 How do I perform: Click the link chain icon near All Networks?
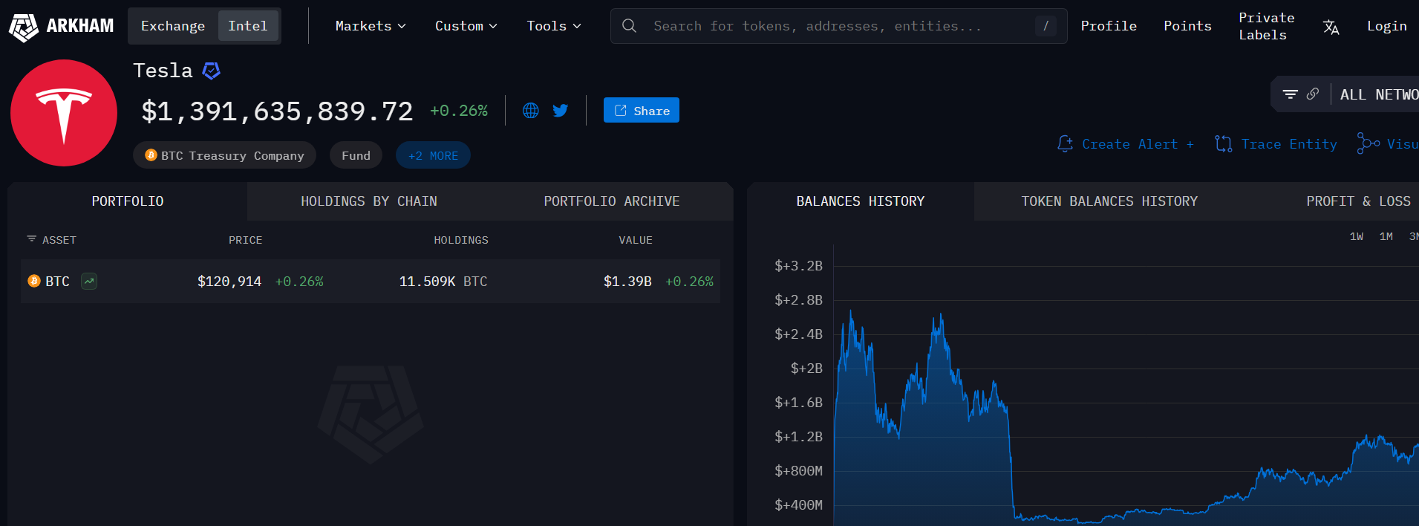(1313, 94)
